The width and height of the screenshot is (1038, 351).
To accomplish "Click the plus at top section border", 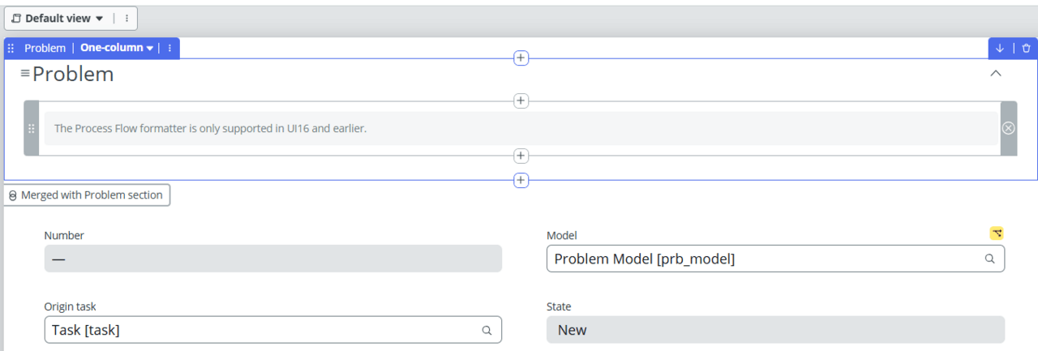I will coord(521,58).
